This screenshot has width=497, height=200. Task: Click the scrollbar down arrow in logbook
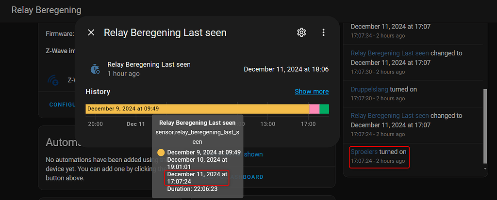(x=485, y=169)
